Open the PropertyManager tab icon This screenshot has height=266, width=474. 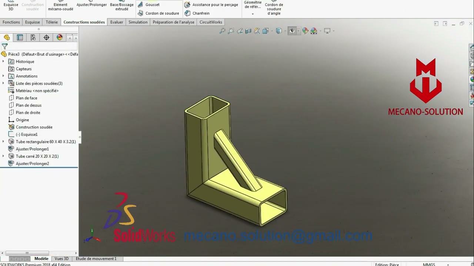[x=20, y=37]
